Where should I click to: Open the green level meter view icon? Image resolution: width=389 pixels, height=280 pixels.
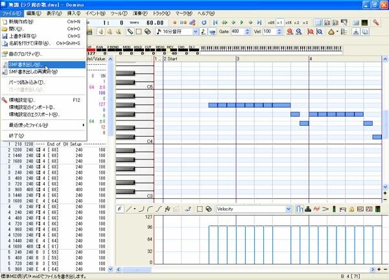364,23
